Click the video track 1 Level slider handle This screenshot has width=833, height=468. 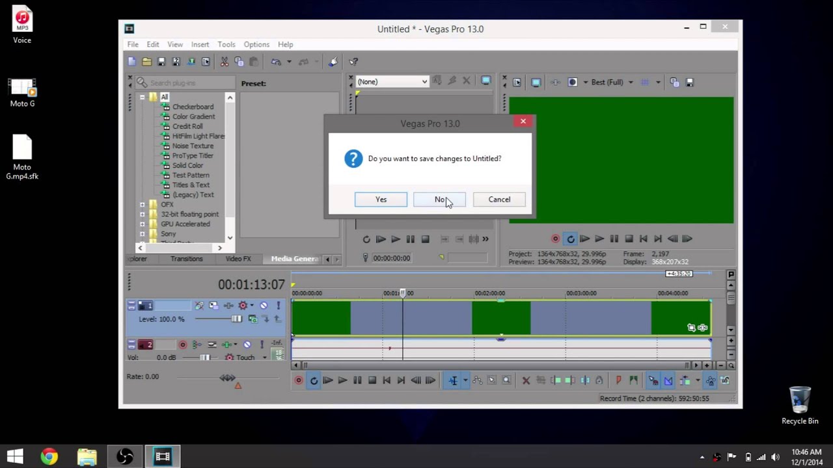coord(236,318)
